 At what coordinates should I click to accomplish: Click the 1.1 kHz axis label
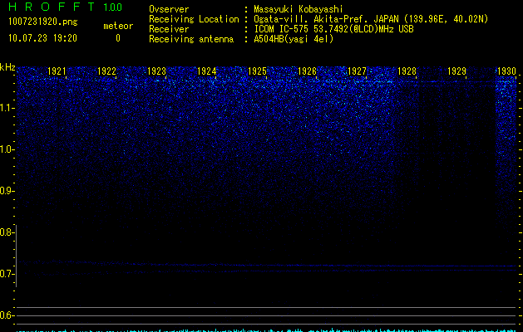pos(7,108)
